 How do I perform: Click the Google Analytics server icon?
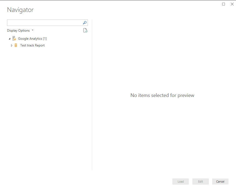click(x=14, y=39)
